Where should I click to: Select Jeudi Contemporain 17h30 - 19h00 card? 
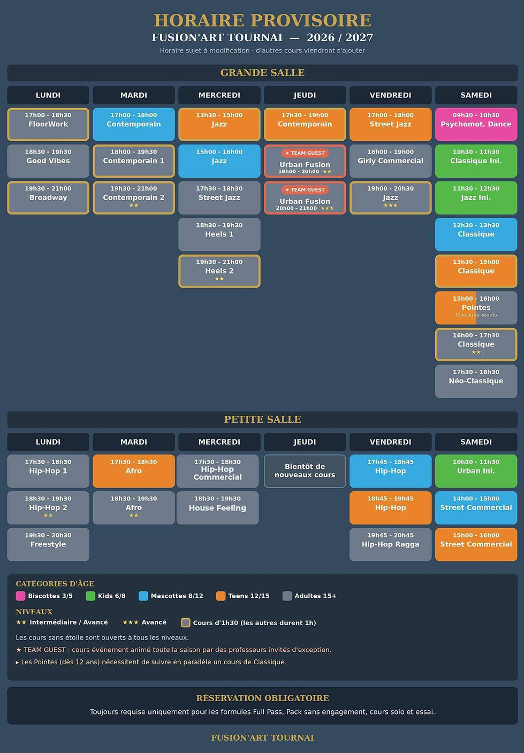coord(305,124)
